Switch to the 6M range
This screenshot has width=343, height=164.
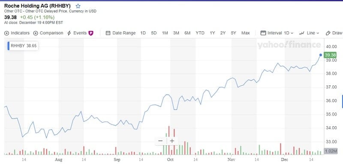tap(187, 33)
